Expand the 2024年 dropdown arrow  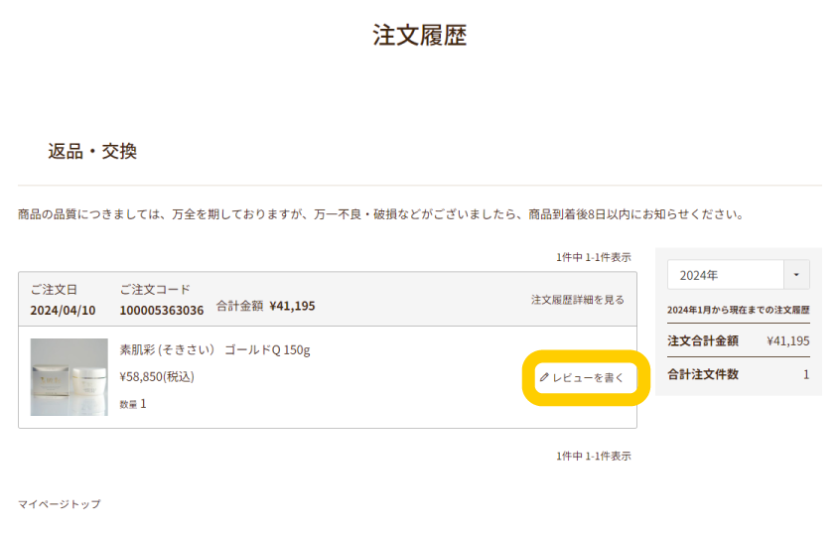pyautogui.click(x=796, y=275)
